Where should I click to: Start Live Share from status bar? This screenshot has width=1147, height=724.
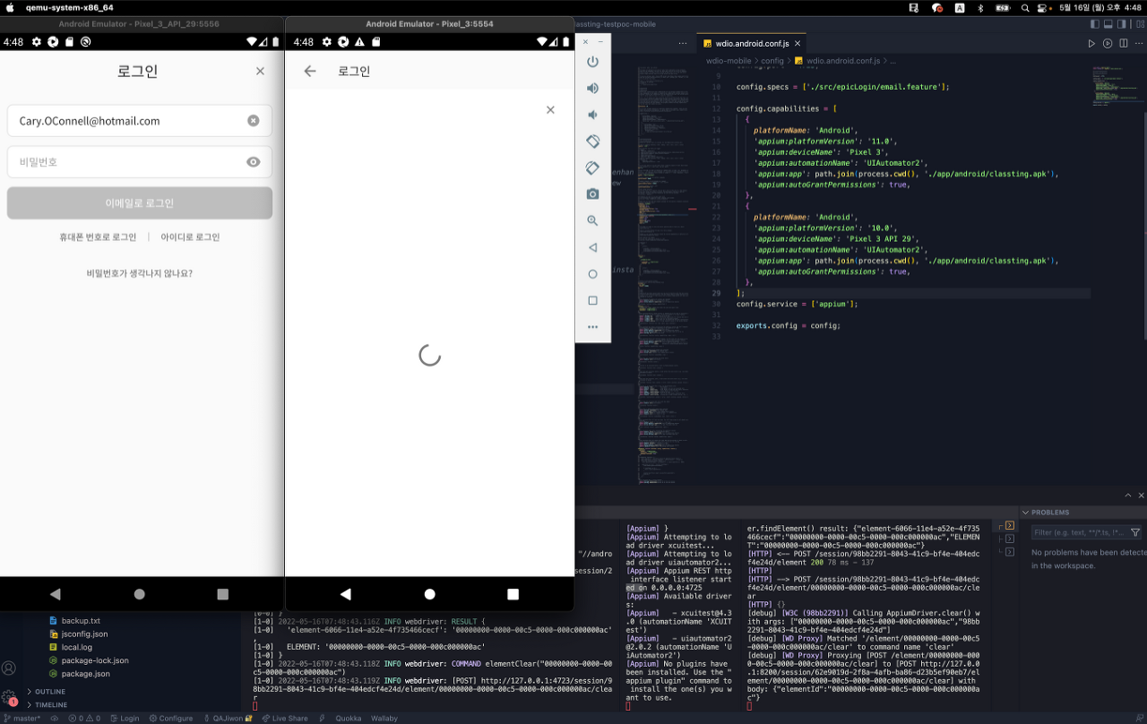coord(285,718)
